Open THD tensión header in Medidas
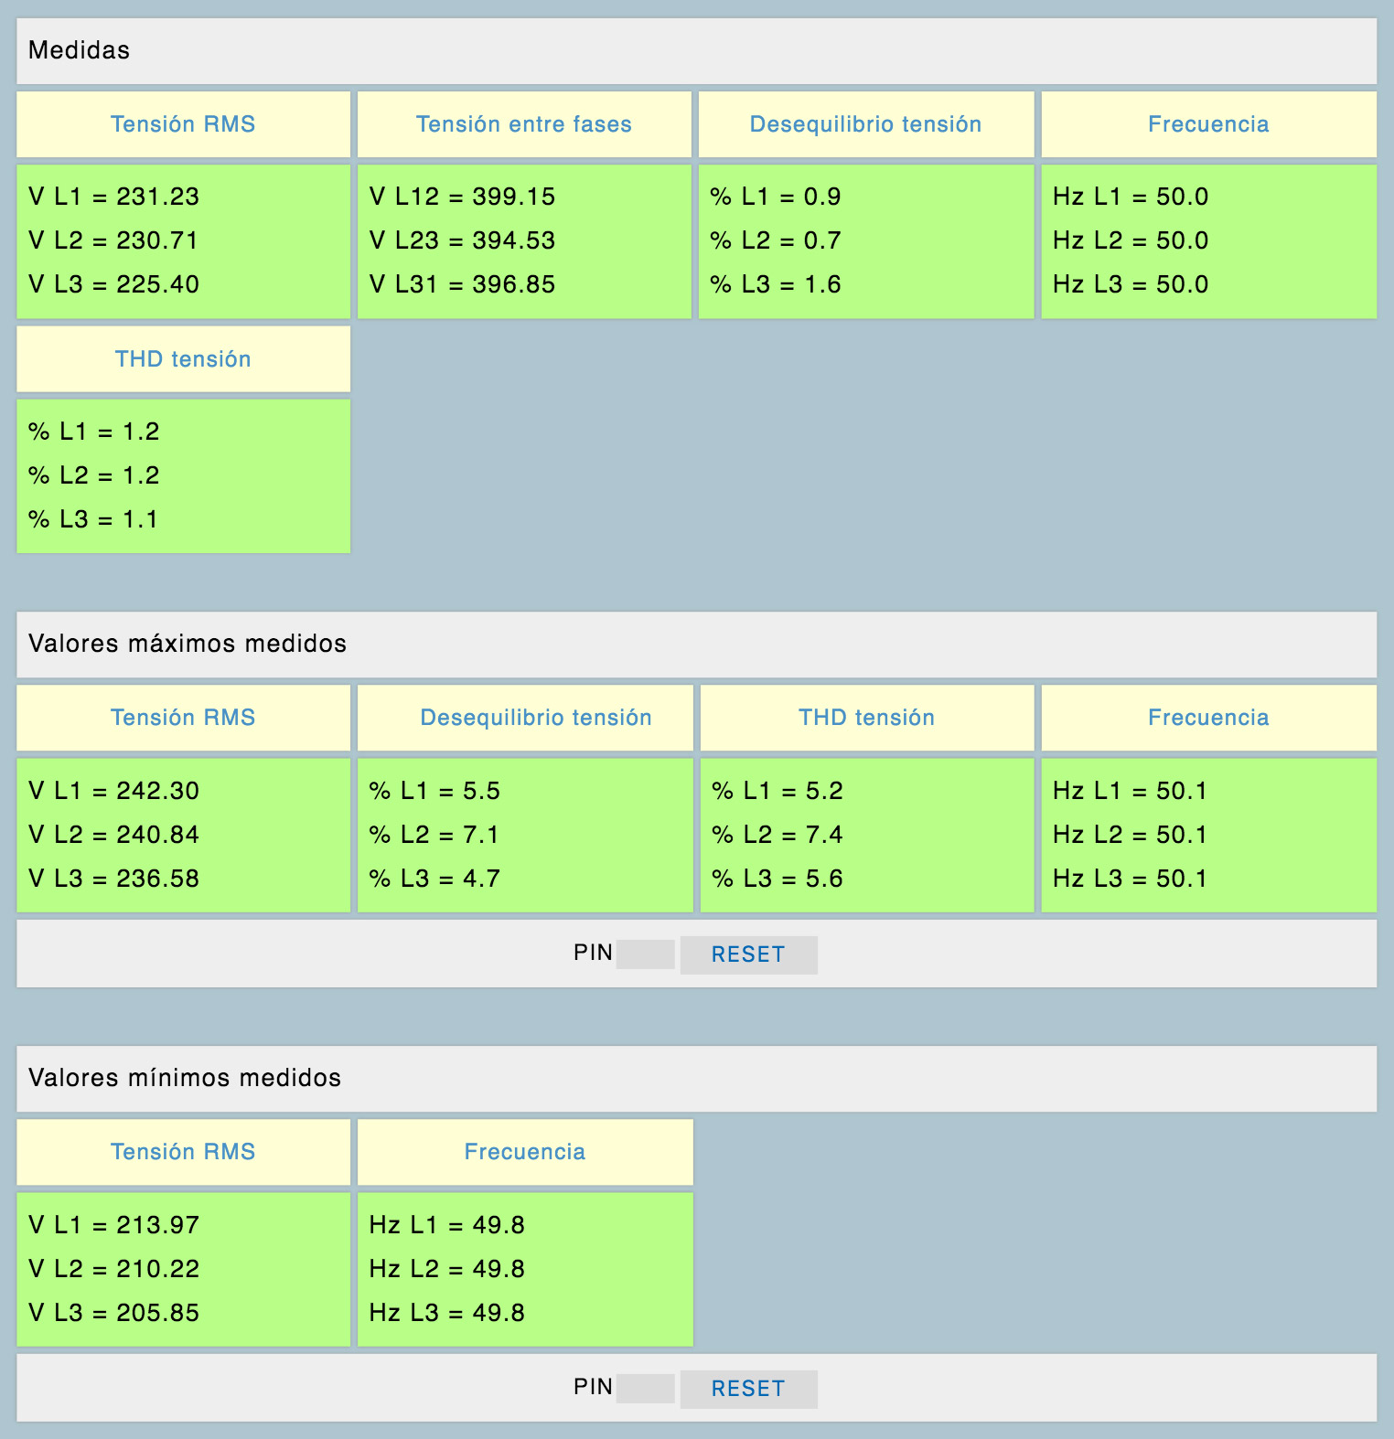 pos(183,359)
